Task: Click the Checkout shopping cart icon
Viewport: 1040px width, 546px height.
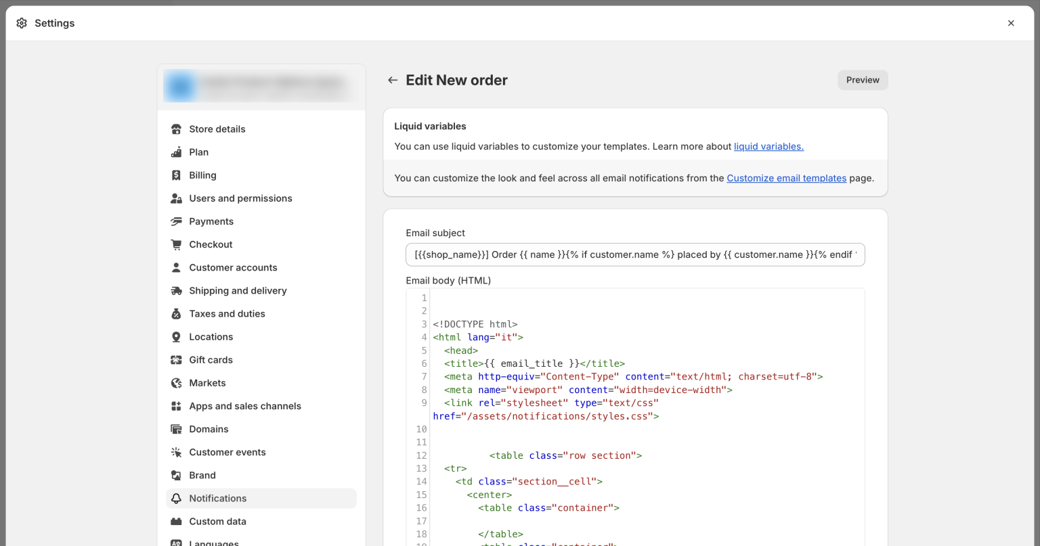Action: click(x=176, y=244)
